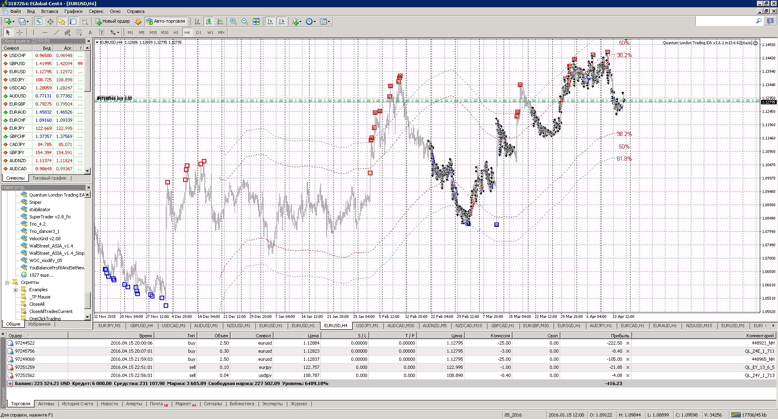Tile chart windows icon
778x419 pixels.
coord(256,21)
